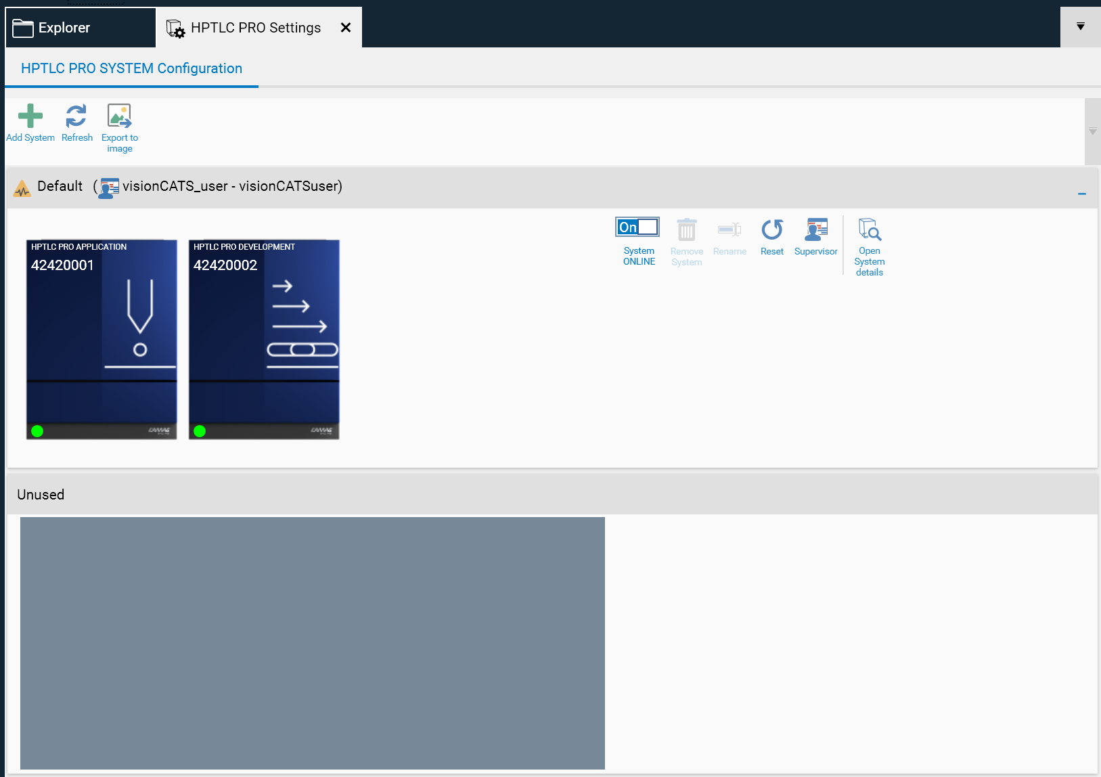Open Supervisor settings icon
1101x777 pixels.
click(x=815, y=231)
